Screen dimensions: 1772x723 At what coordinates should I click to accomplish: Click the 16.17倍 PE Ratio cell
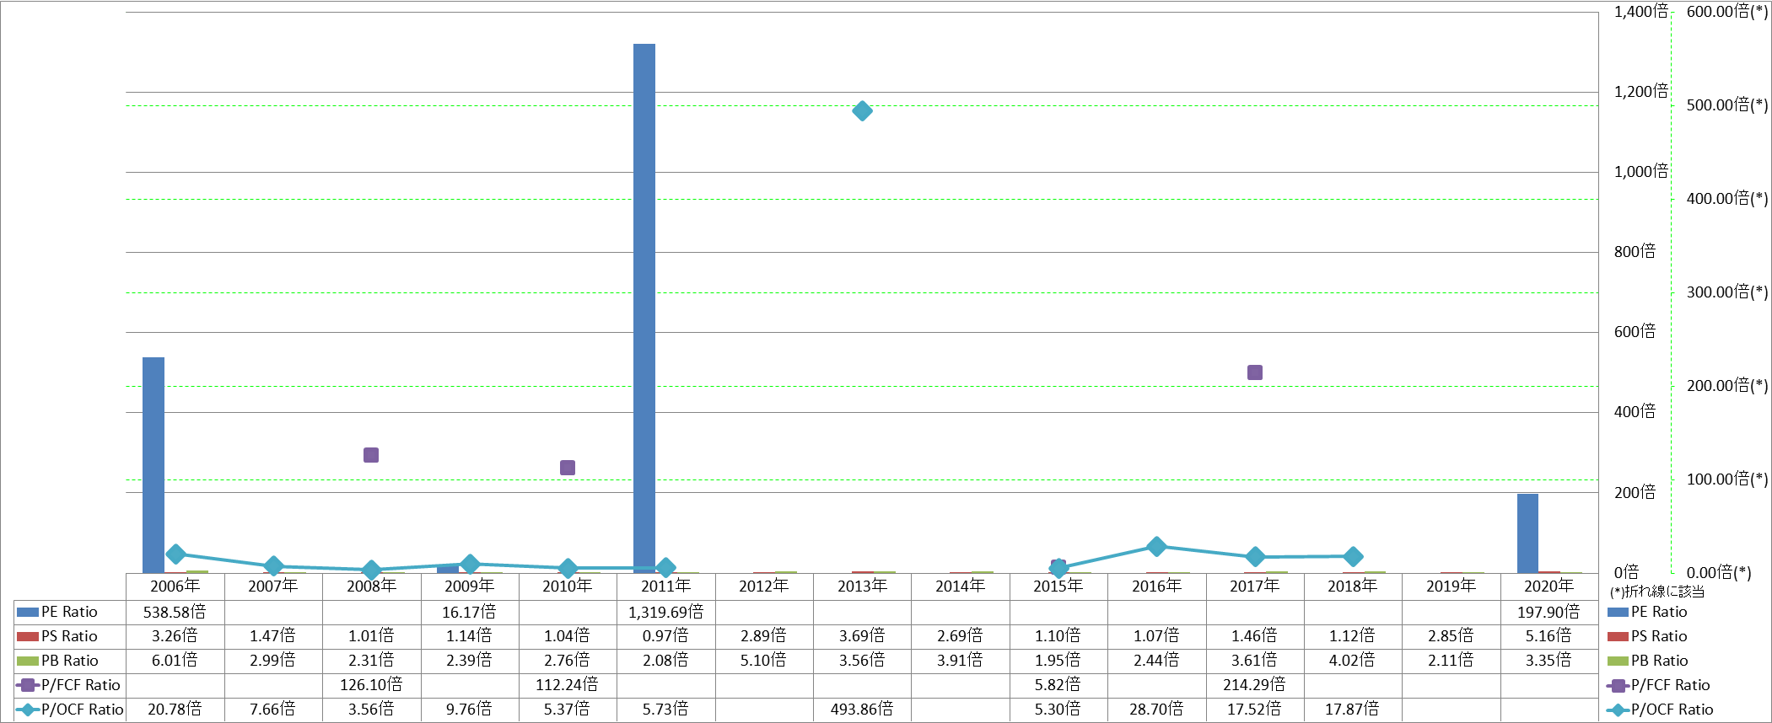point(470,612)
